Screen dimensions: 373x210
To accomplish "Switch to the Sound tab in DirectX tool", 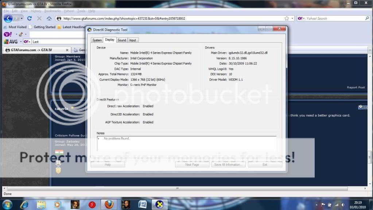I will pos(122,40).
